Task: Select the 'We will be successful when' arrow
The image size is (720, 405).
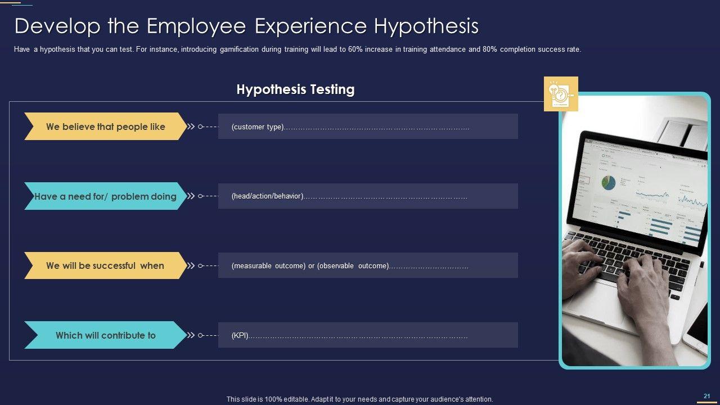Action: [x=106, y=265]
